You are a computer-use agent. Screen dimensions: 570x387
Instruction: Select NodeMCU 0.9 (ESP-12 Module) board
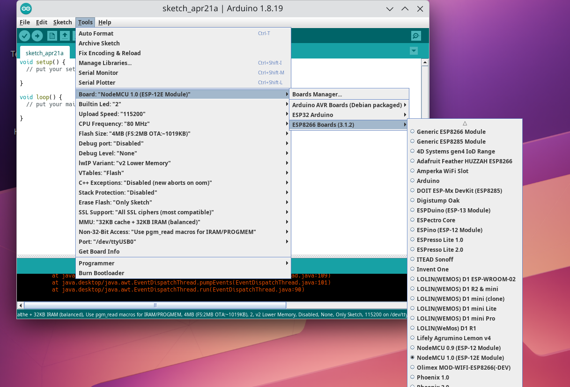tap(465, 348)
